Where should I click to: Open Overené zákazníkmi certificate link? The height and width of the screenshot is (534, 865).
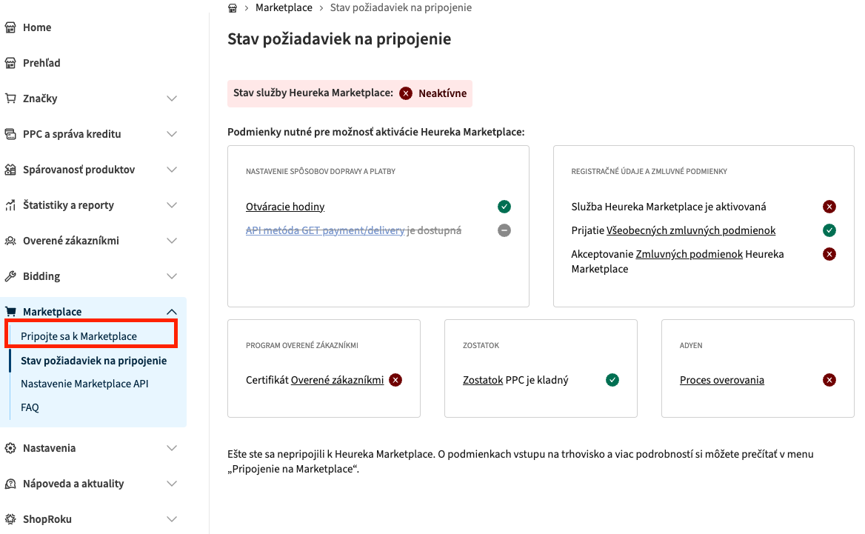[338, 379]
